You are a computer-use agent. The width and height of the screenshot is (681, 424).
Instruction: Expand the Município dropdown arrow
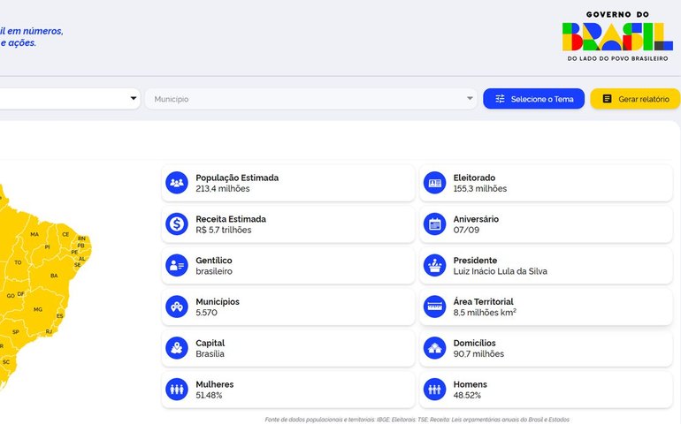click(470, 99)
